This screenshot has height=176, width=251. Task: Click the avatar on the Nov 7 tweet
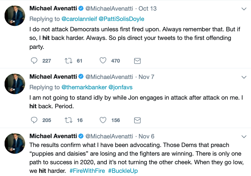coord(15,84)
